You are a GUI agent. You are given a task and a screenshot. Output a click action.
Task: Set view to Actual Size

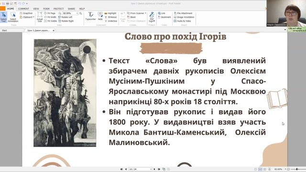(40, 17)
